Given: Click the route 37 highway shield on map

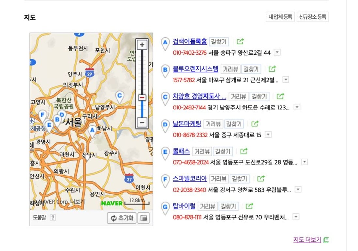Looking at the screenshot, I should pyautogui.click(x=129, y=178).
